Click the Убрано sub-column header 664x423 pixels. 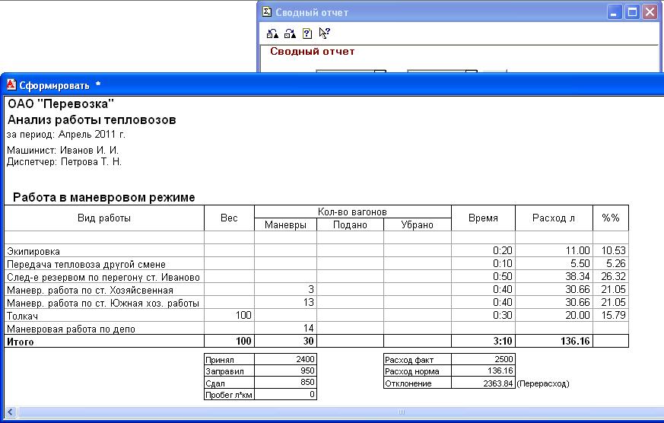(x=417, y=225)
